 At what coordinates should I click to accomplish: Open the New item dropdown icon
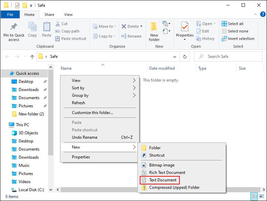[x=166, y=23]
